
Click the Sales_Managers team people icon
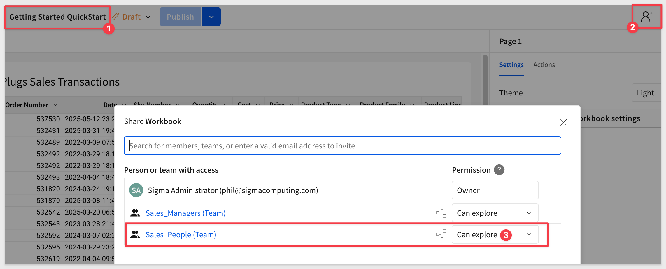pos(135,213)
